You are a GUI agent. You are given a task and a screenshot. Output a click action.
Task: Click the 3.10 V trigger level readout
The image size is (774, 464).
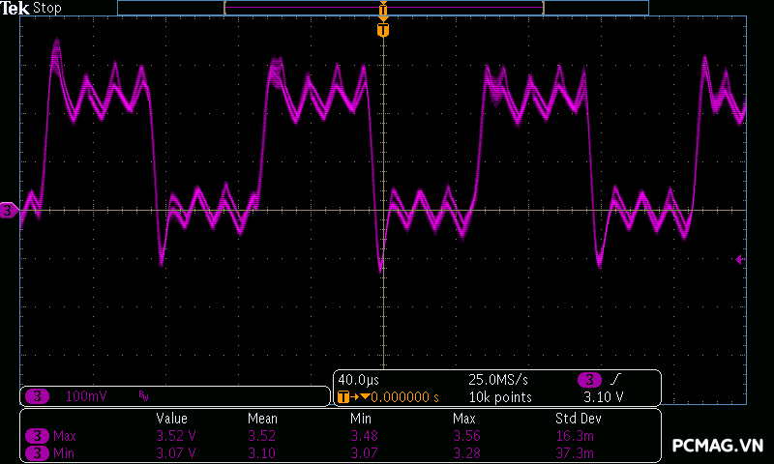click(603, 396)
